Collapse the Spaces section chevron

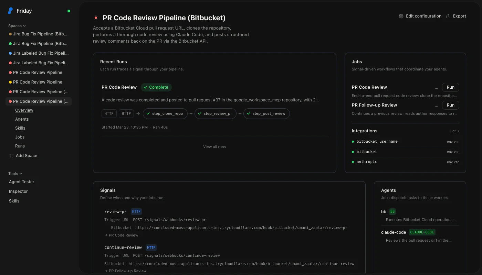pos(24,26)
